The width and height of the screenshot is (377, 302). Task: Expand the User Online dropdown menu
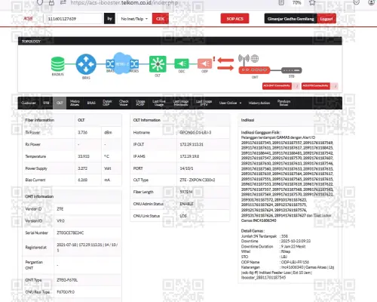[x=230, y=103]
